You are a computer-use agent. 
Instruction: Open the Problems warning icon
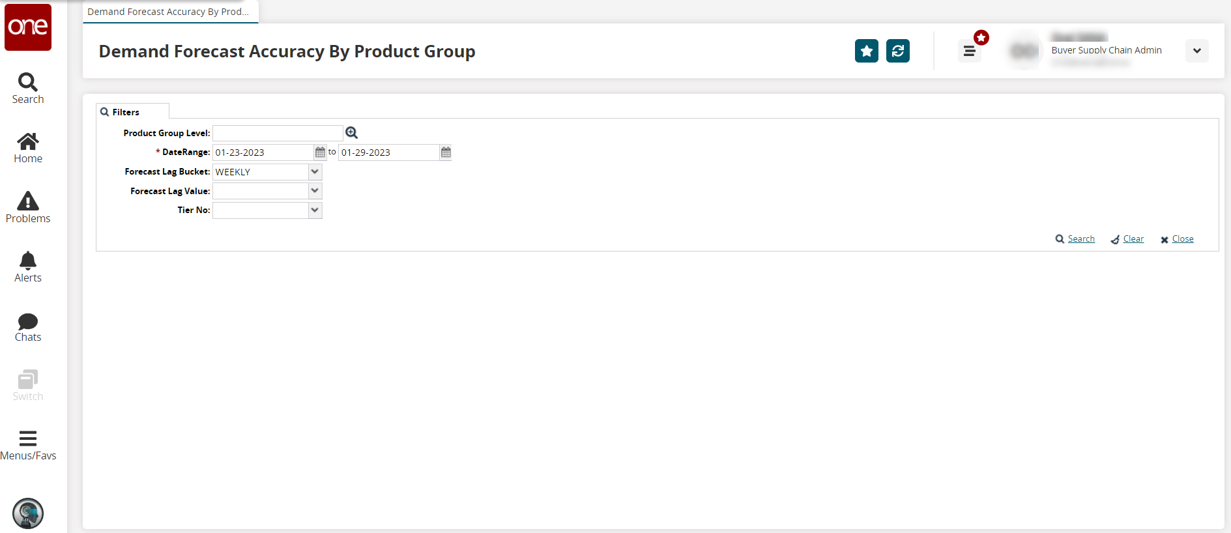pos(28,207)
